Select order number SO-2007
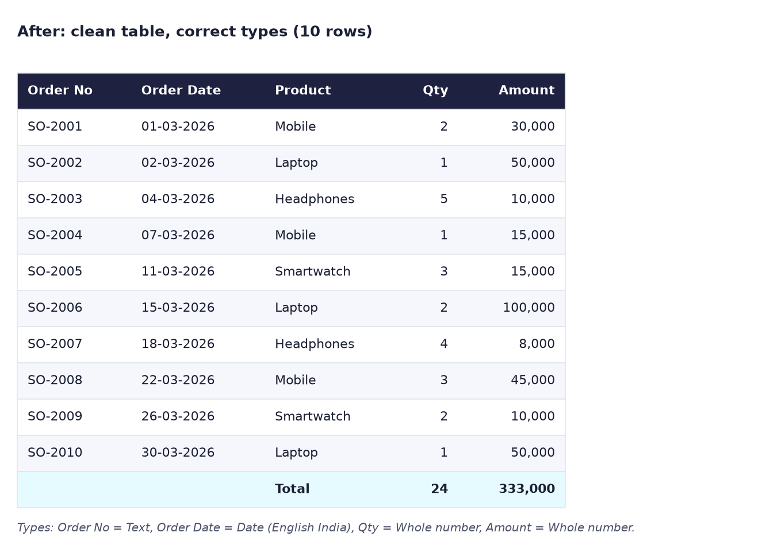Image resolution: width=766 pixels, height=544 pixels. (x=55, y=344)
